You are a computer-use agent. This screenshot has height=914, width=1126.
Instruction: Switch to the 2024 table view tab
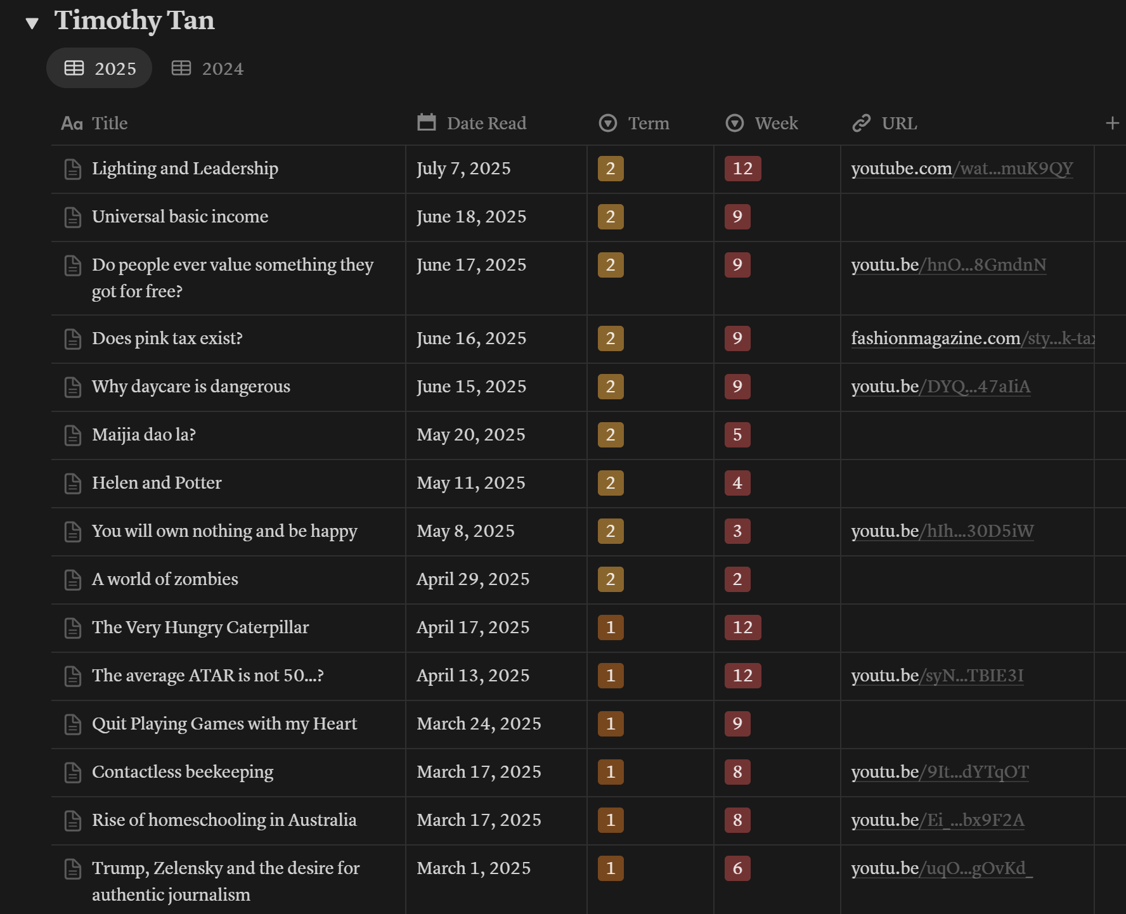point(207,68)
